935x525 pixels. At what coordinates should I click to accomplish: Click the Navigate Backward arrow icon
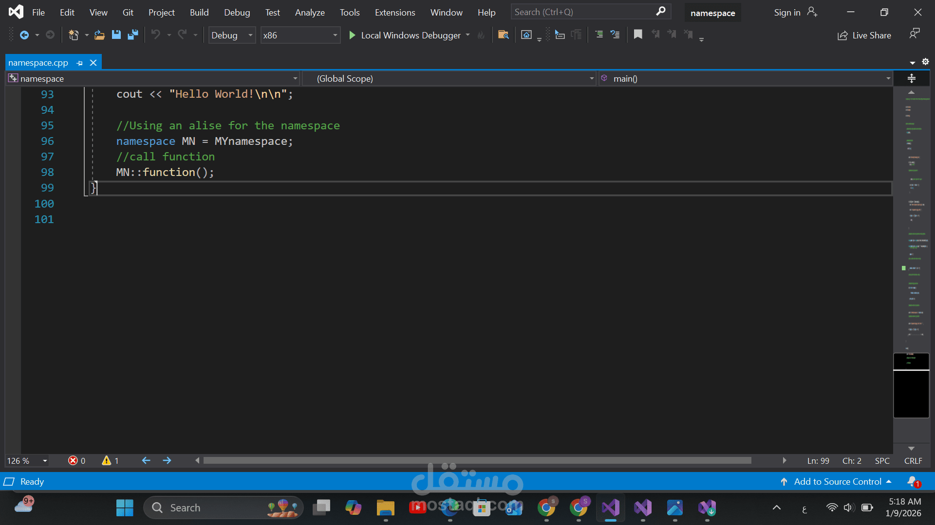pyautogui.click(x=24, y=35)
